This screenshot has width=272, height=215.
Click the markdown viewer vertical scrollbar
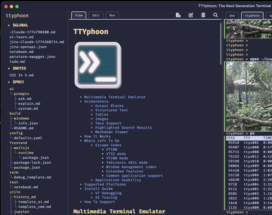coord(221,44)
